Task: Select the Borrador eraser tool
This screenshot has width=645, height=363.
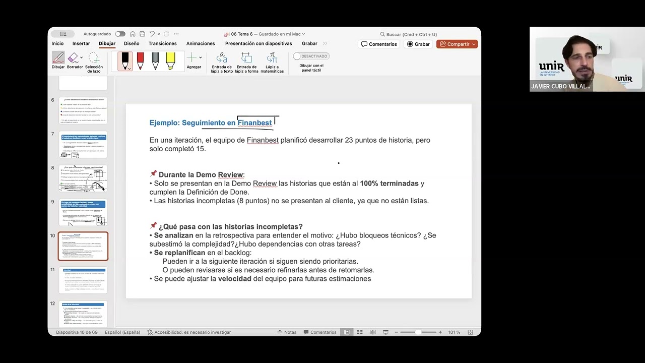Action: click(x=74, y=61)
